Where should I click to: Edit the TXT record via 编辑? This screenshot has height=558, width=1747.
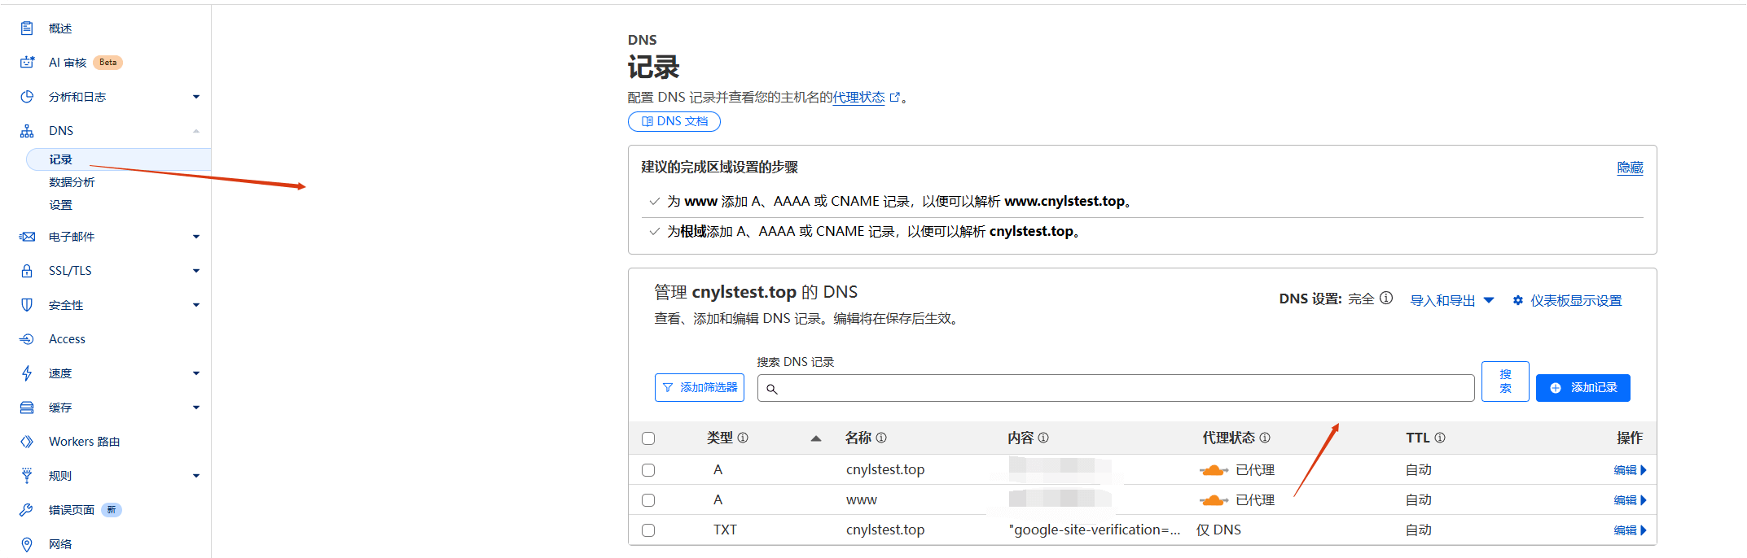1630,530
